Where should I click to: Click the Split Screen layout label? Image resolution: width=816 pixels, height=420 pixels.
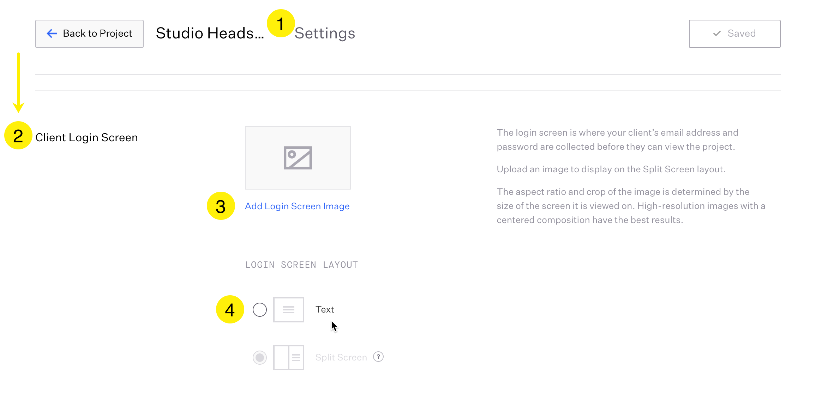pos(341,357)
